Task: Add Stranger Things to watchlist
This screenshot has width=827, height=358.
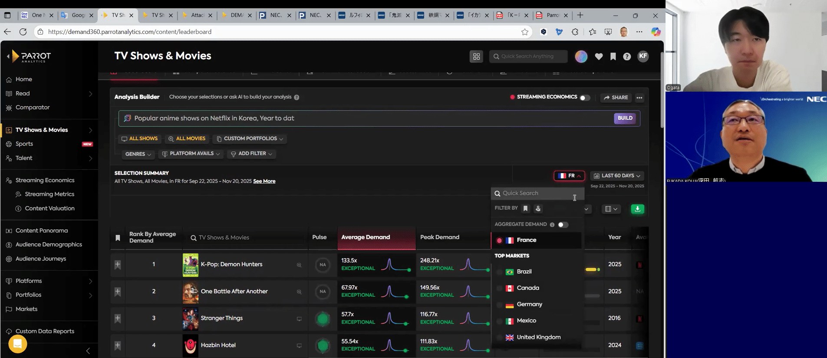Action: (118, 319)
